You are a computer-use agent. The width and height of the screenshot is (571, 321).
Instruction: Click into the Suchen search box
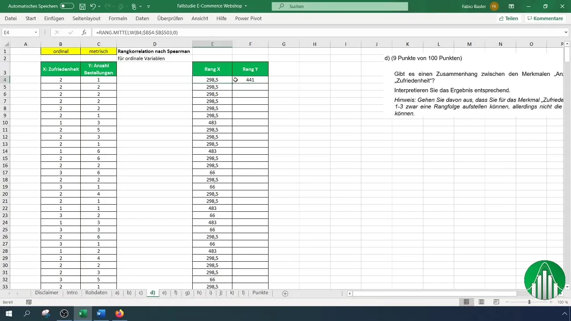tap(340, 6)
